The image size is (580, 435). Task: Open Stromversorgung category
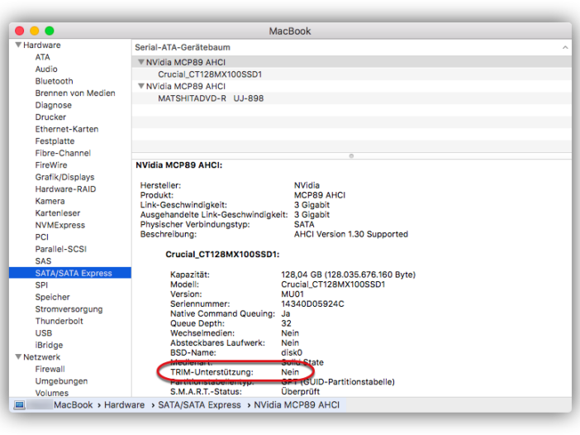(69, 309)
